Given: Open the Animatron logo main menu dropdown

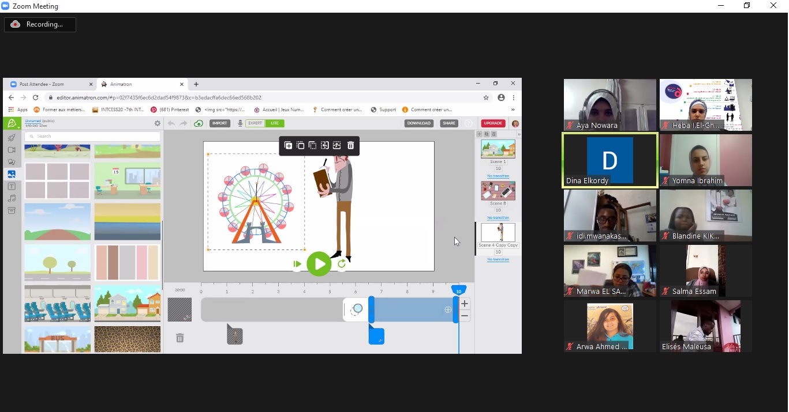Looking at the screenshot, I should click(12, 123).
